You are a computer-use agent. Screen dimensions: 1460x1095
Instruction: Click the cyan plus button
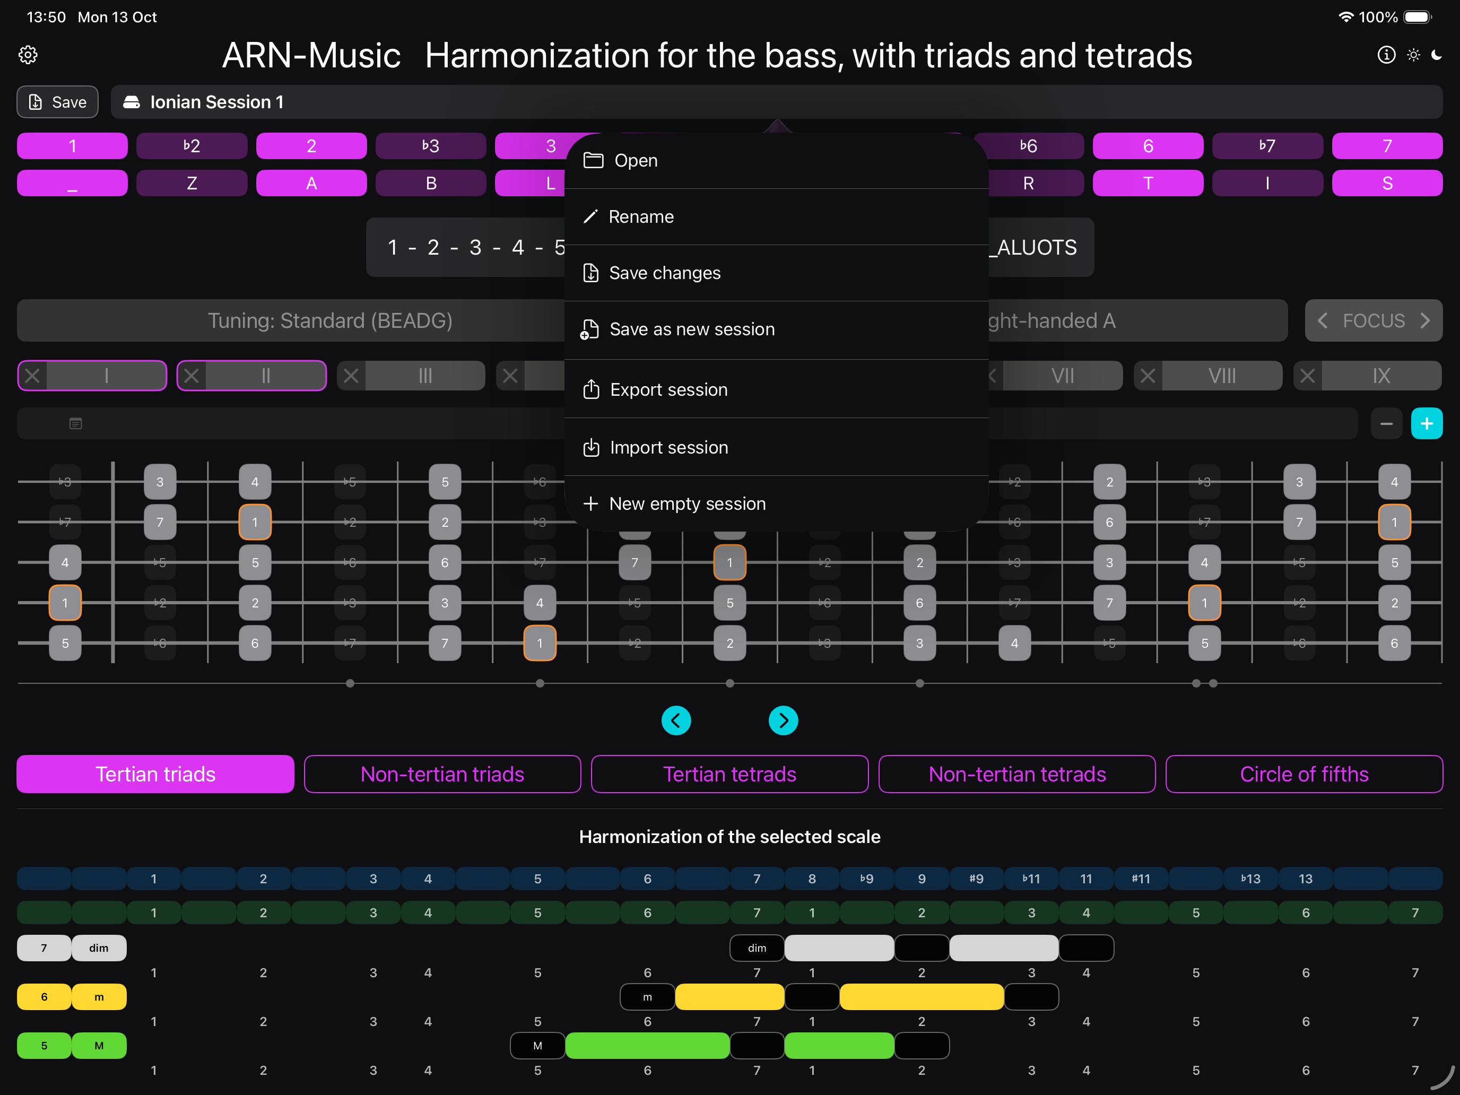click(1427, 424)
